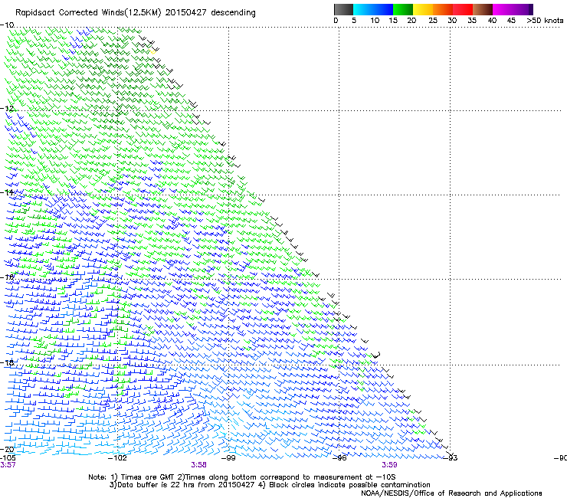Screen dimensions: 567x498
Task: Click the cyan-blue 5-15 knots legend gradient
Action: (373, 9)
